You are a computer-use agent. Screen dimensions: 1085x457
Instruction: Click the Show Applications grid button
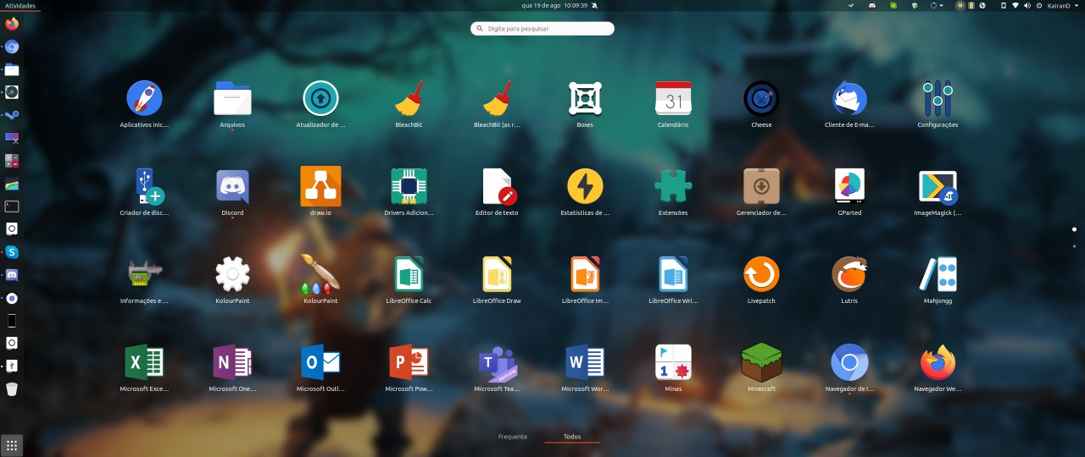pos(12,444)
